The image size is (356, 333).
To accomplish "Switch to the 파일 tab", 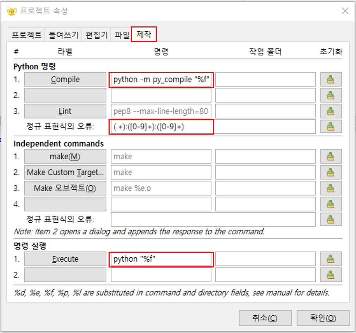I will coord(122,35).
